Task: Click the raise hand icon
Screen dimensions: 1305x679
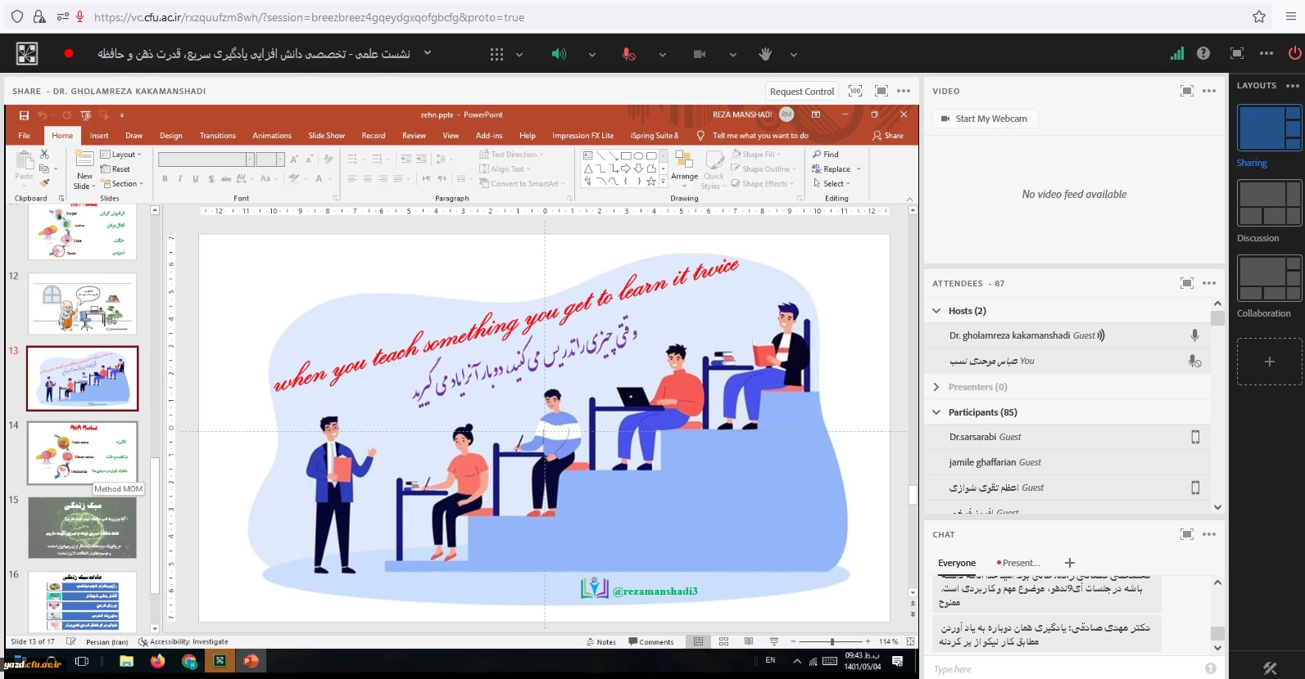Action: tap(765, 54)
